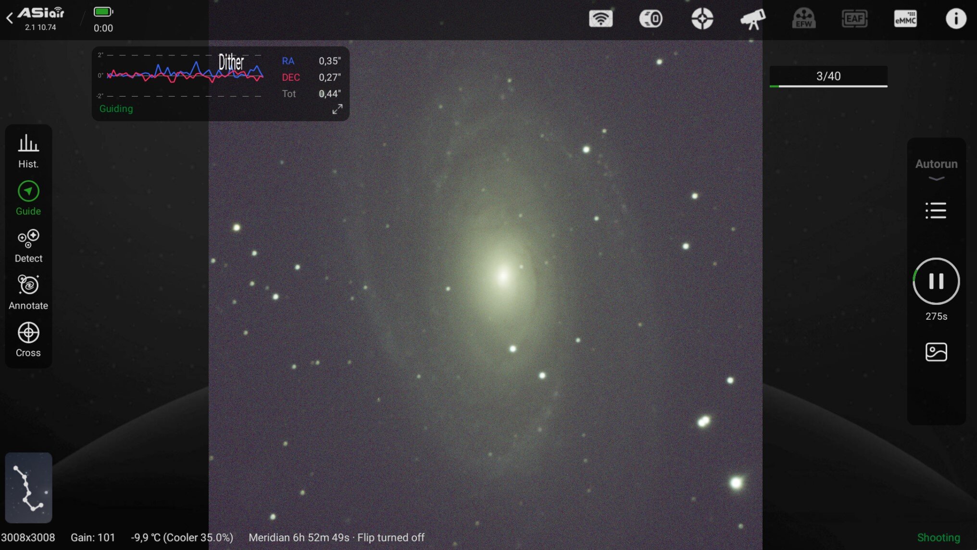Open the Autorun plan list
The image size is (977, 550).
936,211
